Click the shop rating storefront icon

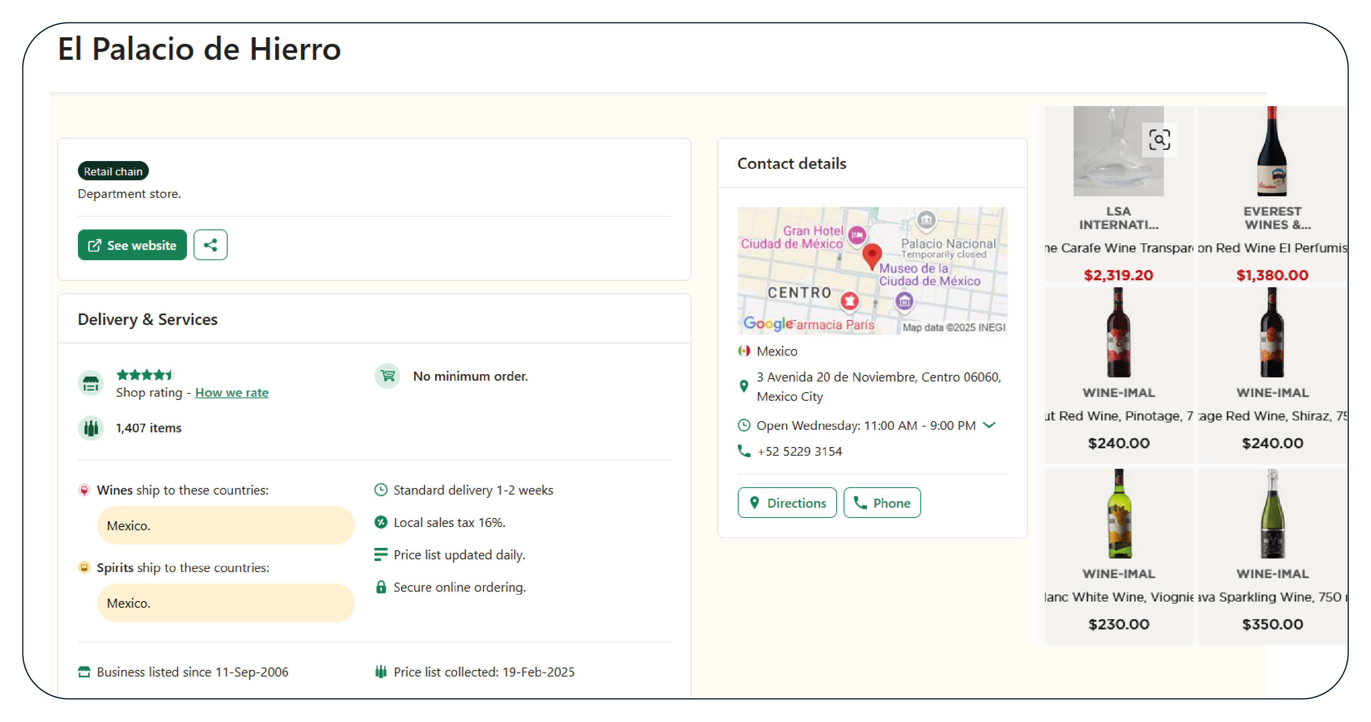tap(91, 383)
